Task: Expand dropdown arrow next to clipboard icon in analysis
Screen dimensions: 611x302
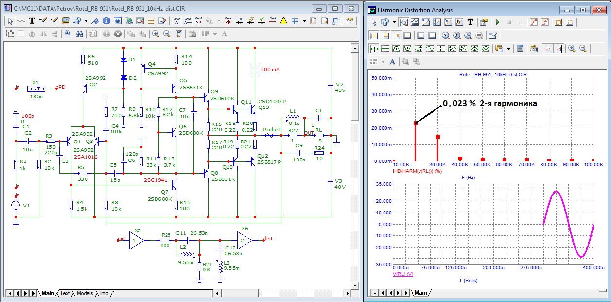Action: (508, 49)
